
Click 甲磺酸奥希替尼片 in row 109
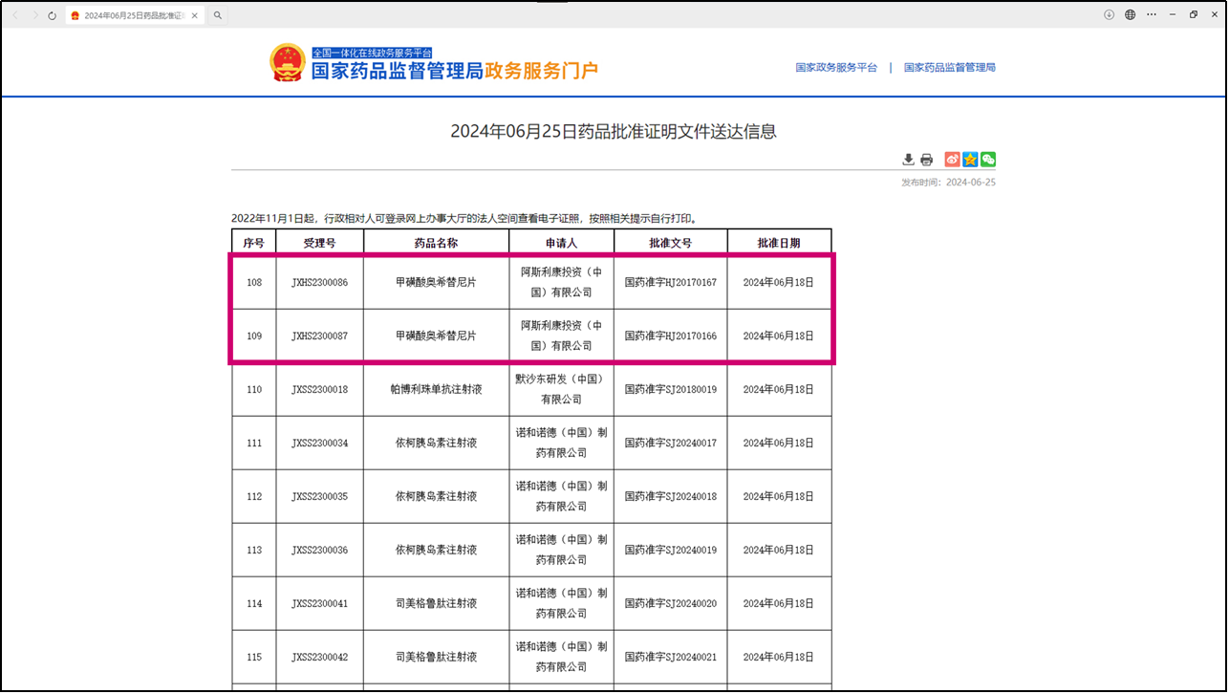click(x=436, y=336)
